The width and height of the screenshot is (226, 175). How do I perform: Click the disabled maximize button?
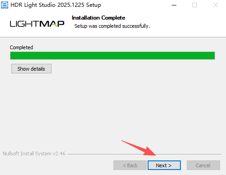click(x=195, y=5)
